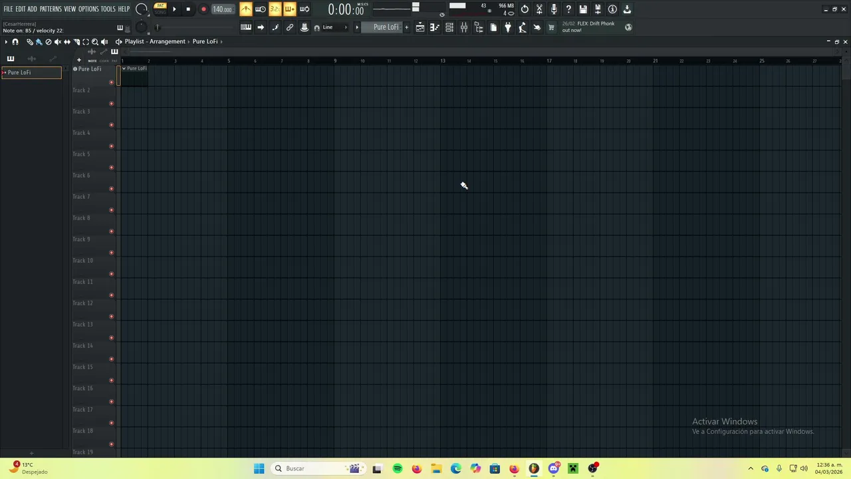The width and height of the screenshot is (851, 479).
Task: Open the Windows Start menu
Action: [x=259, y=468]
